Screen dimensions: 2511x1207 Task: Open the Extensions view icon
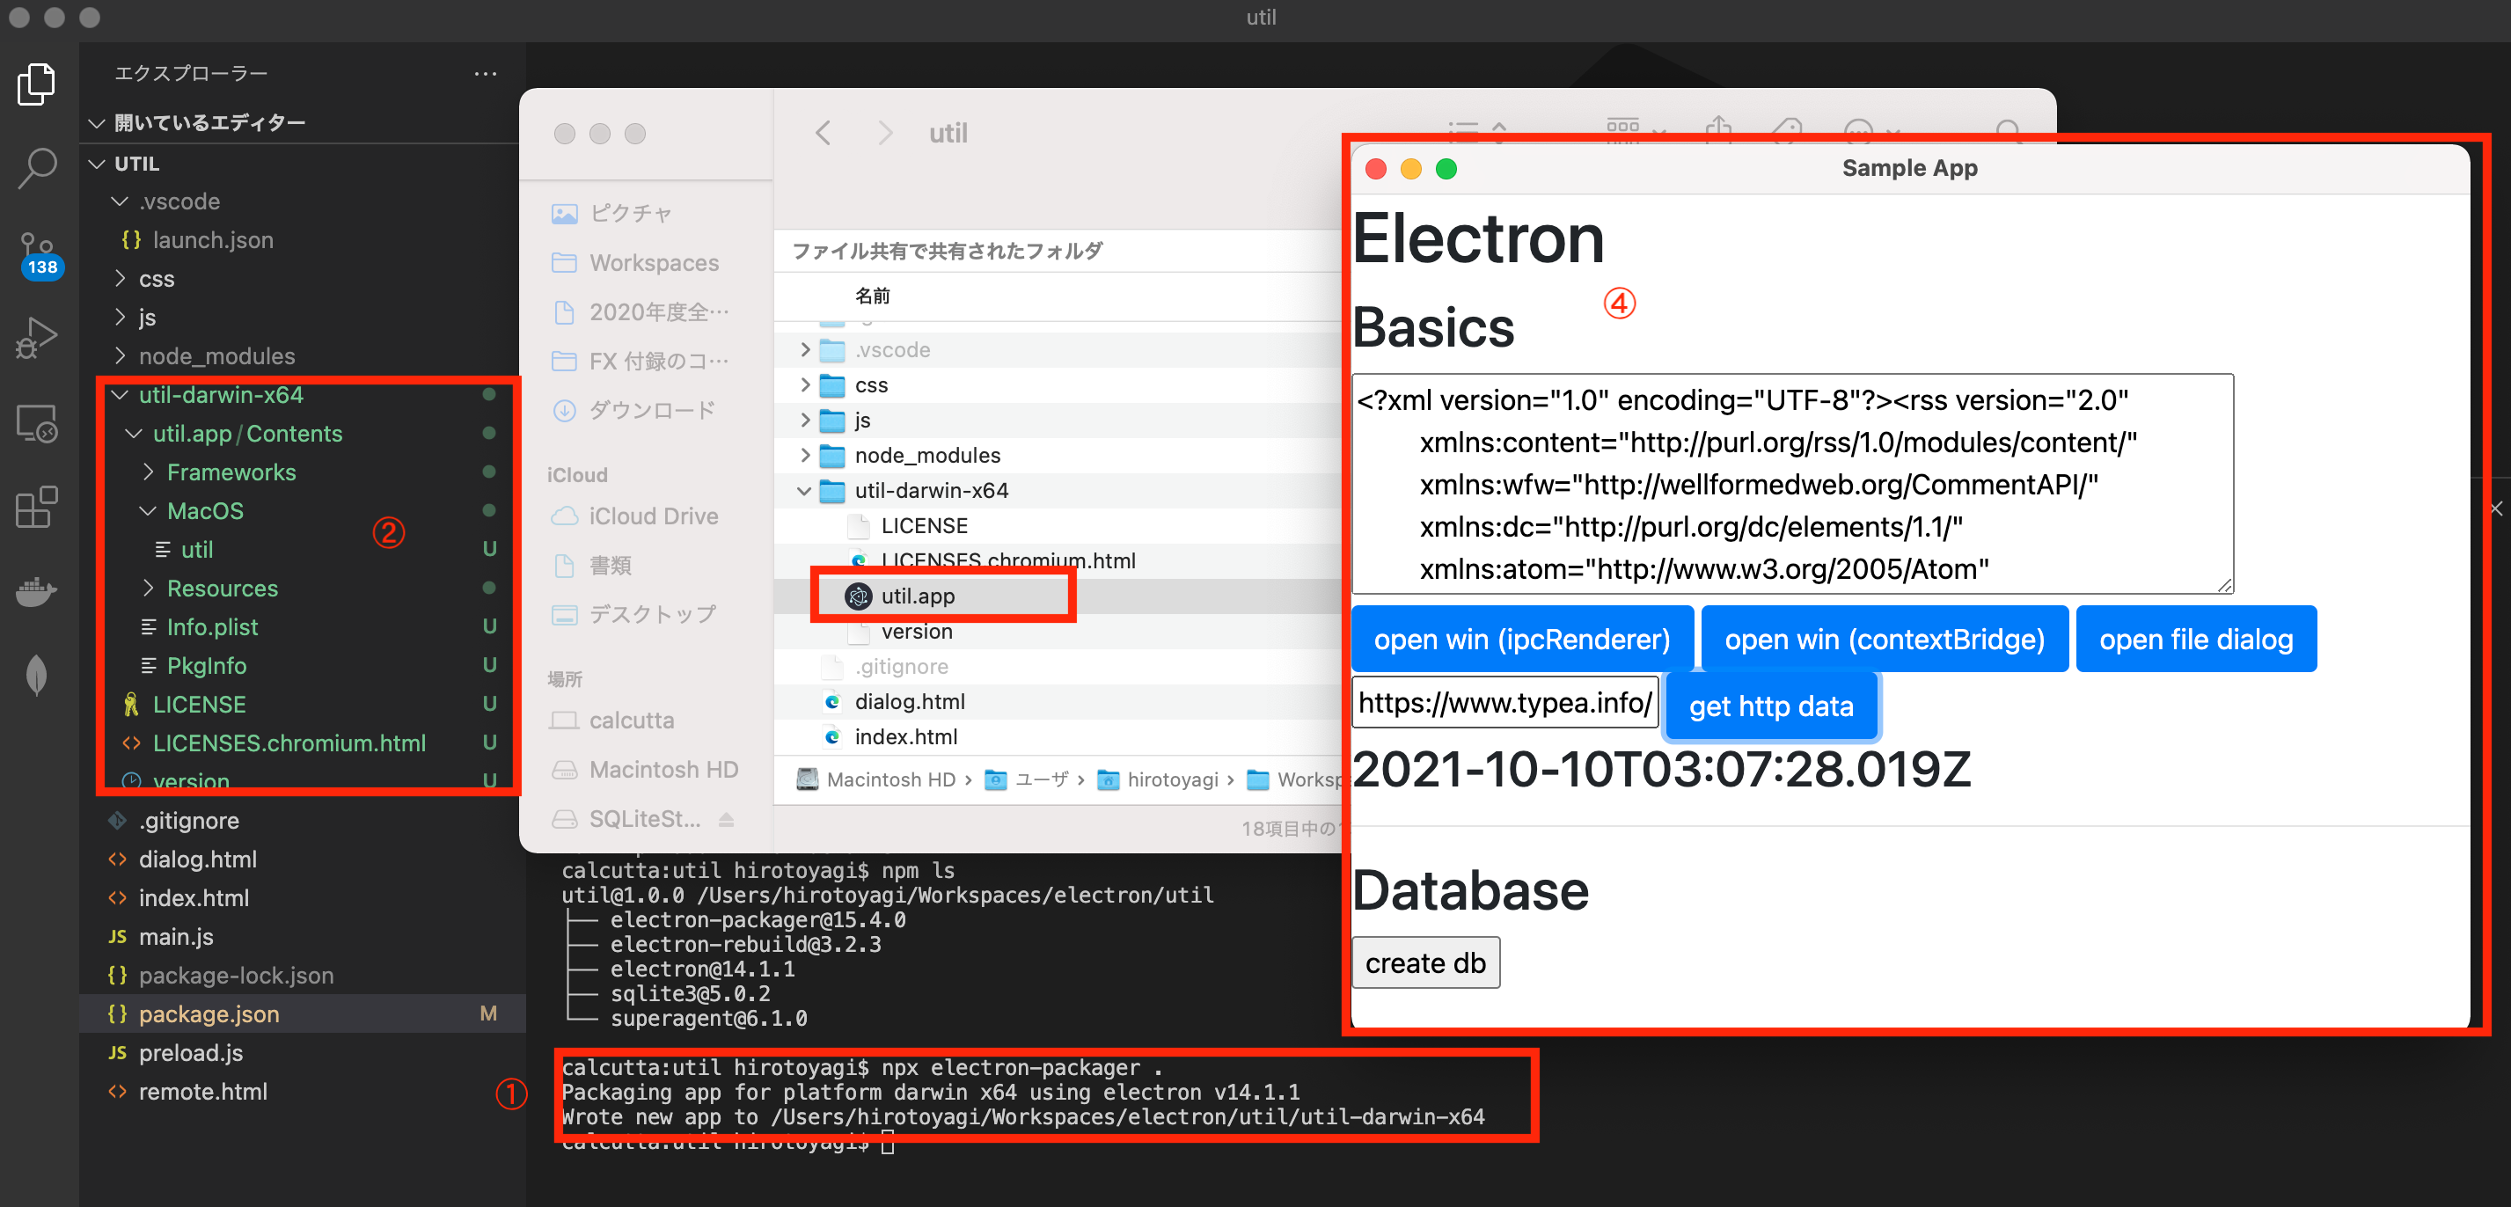point(37,507)
